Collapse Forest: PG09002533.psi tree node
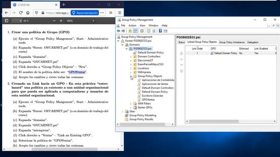The image size is (280, 157). click(118, 41)
